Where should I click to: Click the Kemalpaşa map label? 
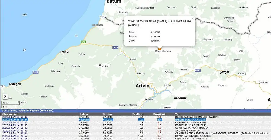98,25
